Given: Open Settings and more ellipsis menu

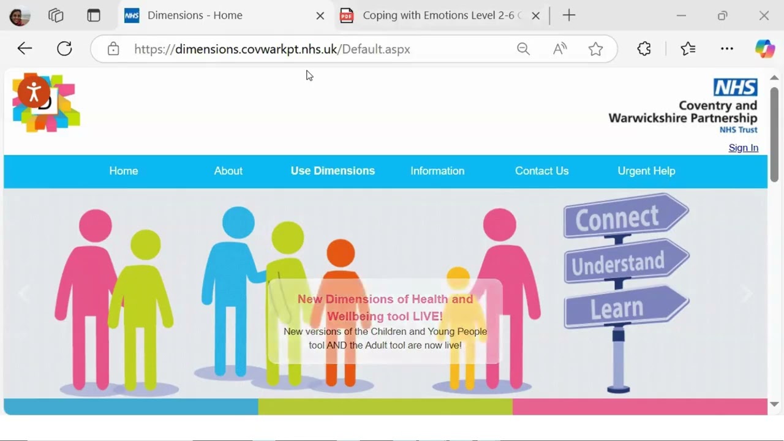Looking at the screenshot, I should 727,49.
